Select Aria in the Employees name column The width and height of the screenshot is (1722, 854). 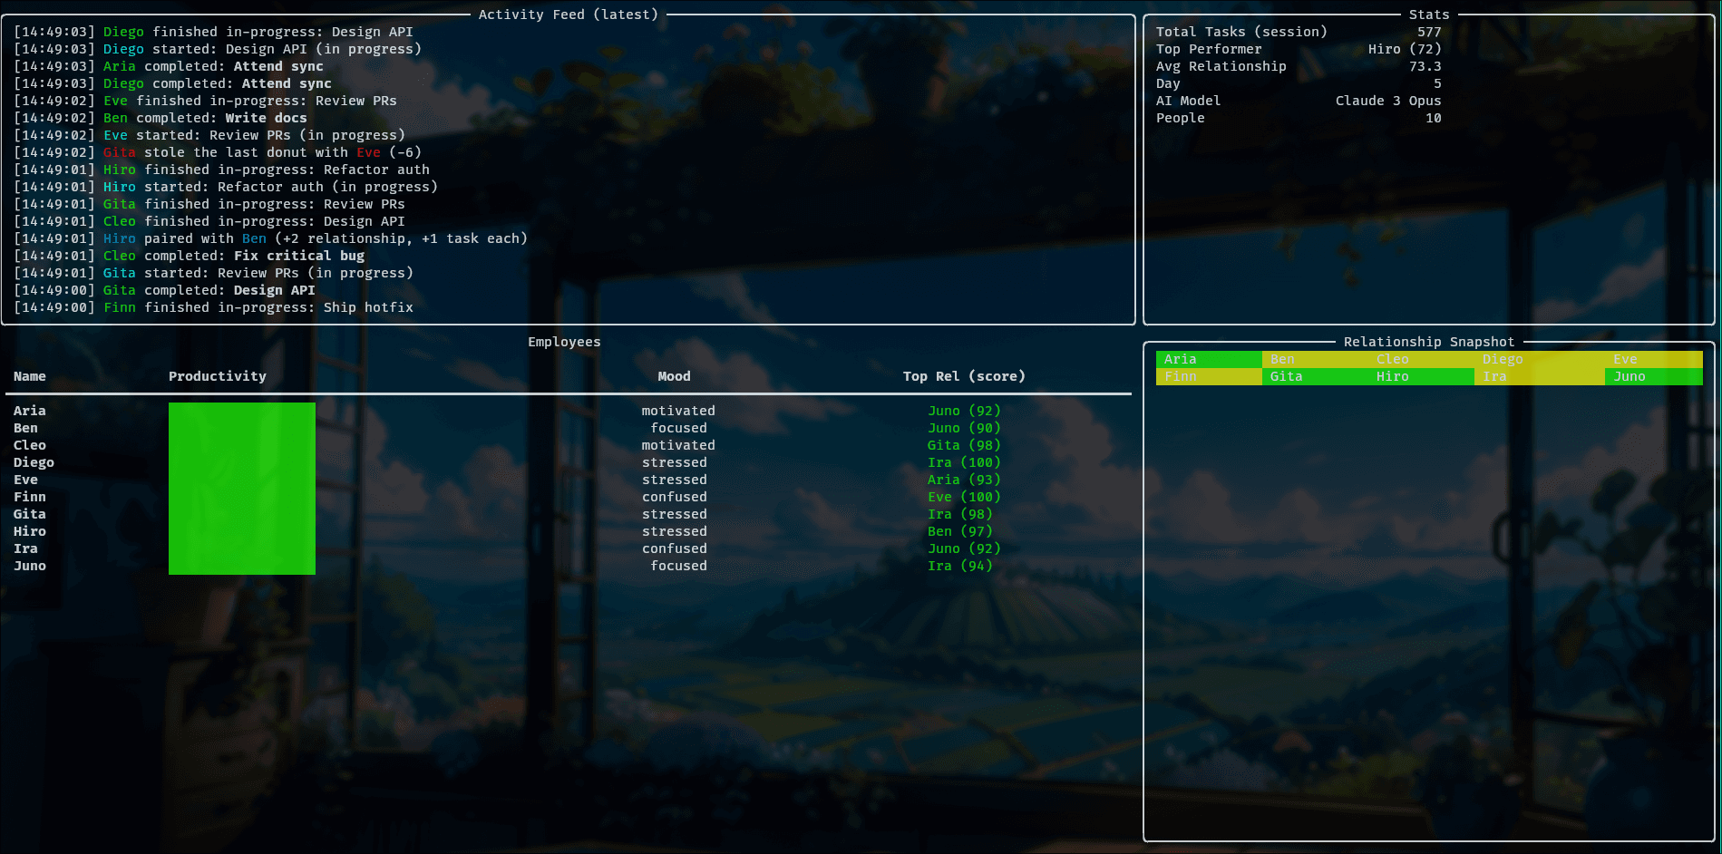pyautogui.click(x=29, y=411)
